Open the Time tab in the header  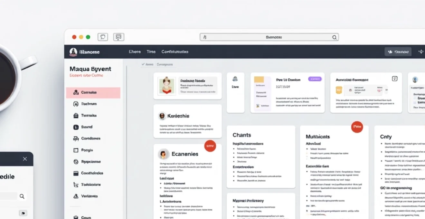click(151, 52)
